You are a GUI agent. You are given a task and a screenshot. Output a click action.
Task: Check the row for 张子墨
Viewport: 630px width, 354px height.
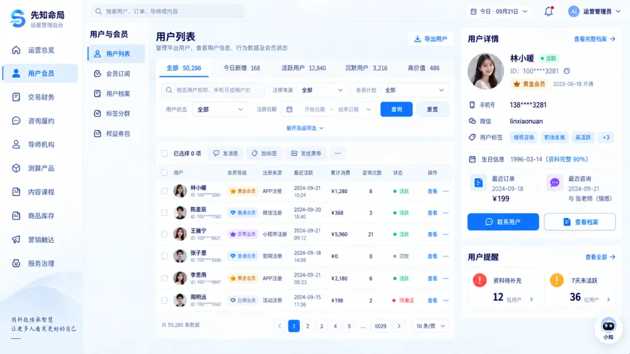[x=164, y=256]
